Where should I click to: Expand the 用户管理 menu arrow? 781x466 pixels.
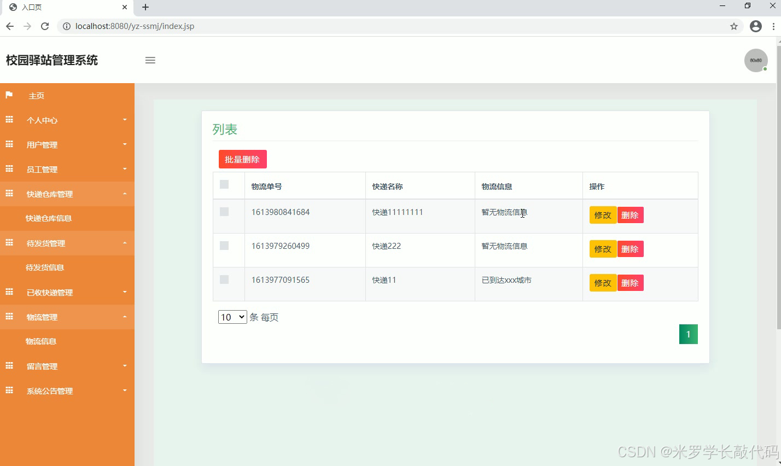click(x=125, y=144)
